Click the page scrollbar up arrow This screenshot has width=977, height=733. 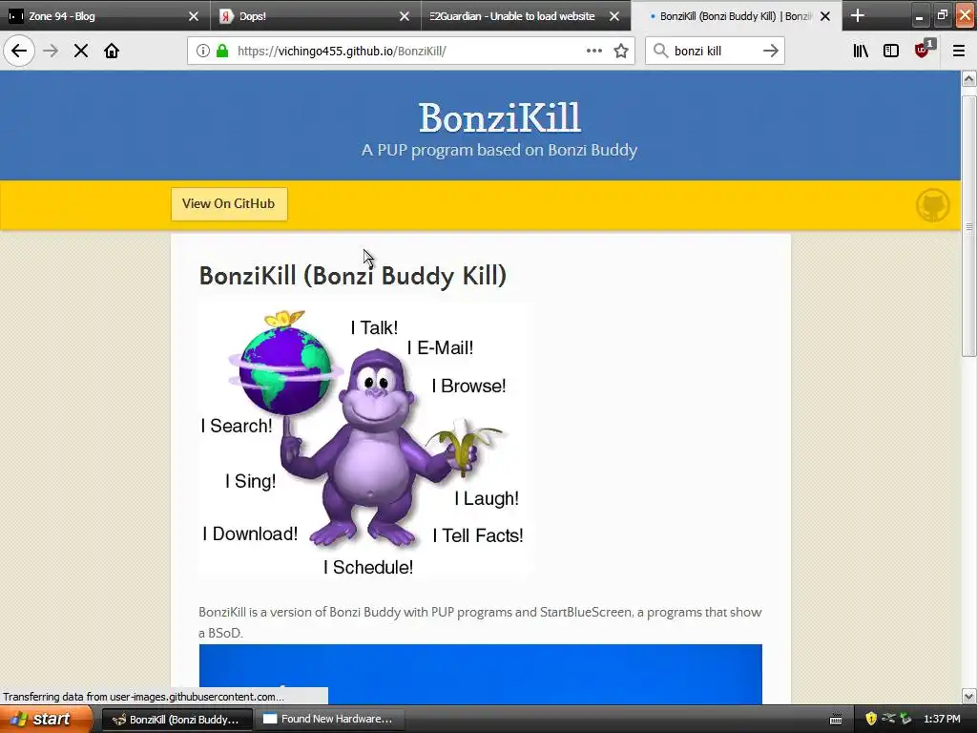tap(968, 78)
